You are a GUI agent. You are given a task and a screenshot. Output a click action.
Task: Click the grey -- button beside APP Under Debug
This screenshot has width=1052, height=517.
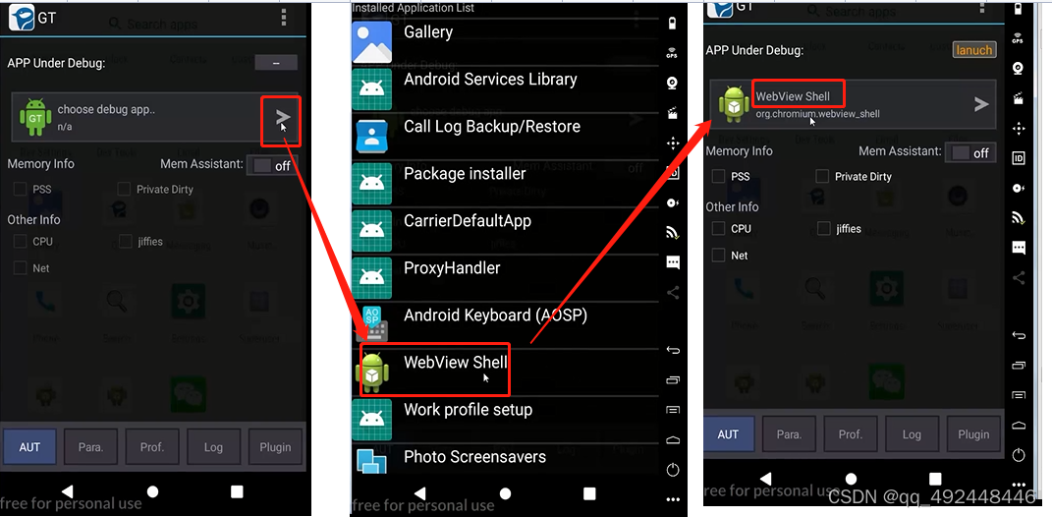276,63
